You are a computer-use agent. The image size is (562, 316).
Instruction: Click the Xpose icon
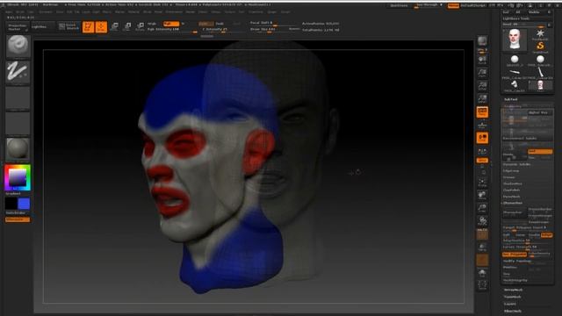pyautogui.click(x=482, y=285)
